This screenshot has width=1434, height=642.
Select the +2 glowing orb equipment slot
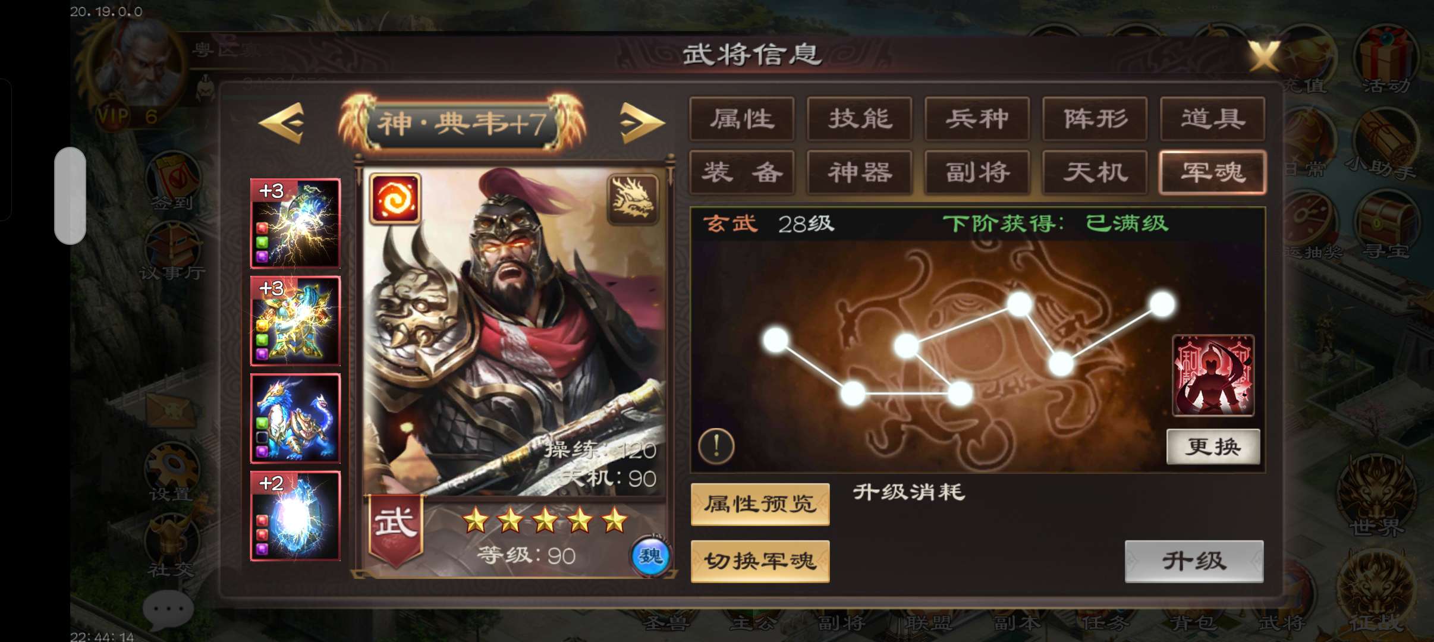[x=295, y=516]
